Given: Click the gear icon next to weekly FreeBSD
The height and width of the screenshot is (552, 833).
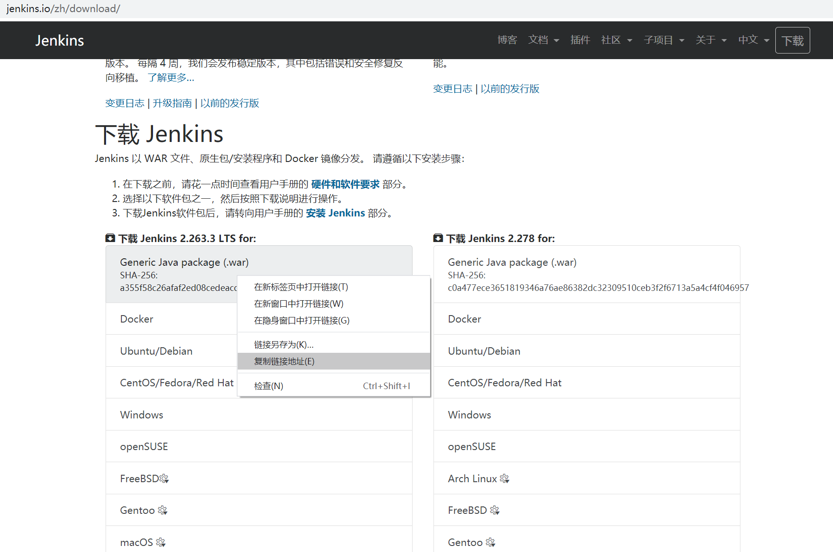Looking at the screenshot, I should (x=495, y=511).
